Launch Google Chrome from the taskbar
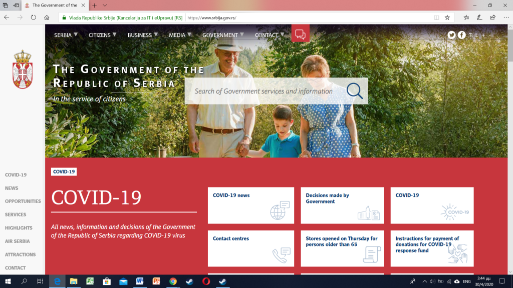The width and height of the screenshot is (513, 288). (173, 281)
